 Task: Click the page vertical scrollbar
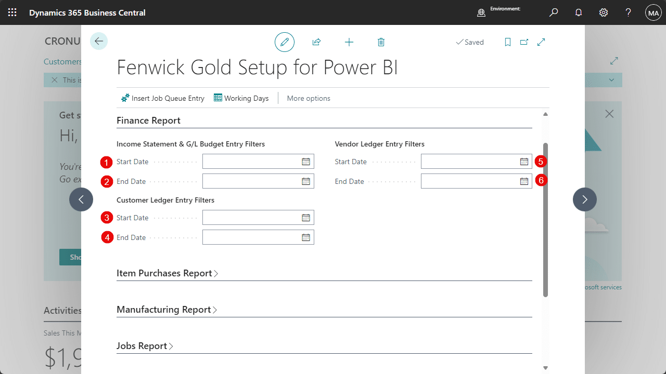[x=545, y=220]
